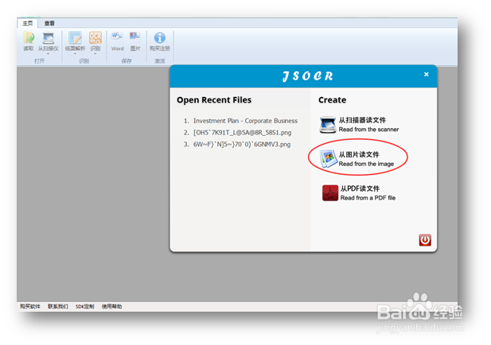This screenshot has height=345, width=491.
Task: Expand the 从扫描仪 dropdown arrow
Action: pyautogui.click(x=49, y=54)
